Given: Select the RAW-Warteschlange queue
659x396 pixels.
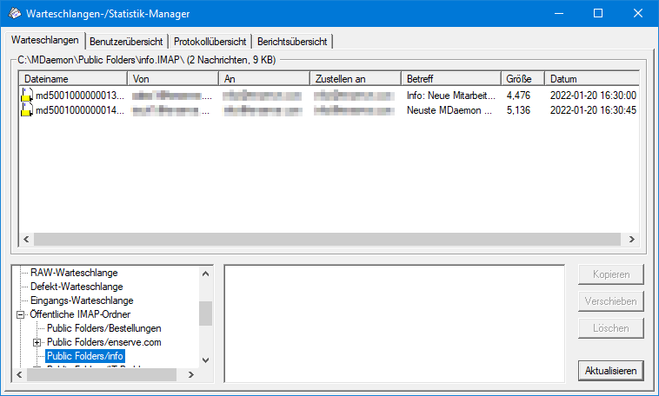Looking at the screenshot, I should 74,273.
